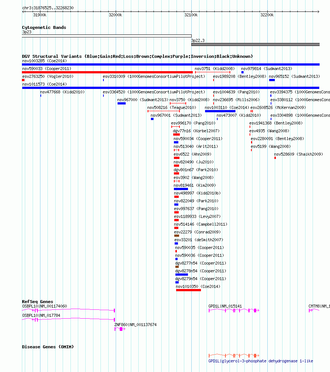Click esv1004639 (Pang2010) label
Screen dimensions: 330x372
click(x=236, y=92)
